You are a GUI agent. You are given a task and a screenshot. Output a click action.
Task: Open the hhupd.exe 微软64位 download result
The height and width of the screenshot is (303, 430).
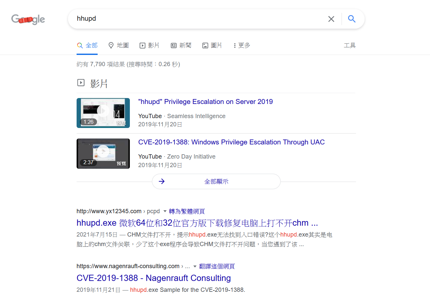tap(197, 223)
